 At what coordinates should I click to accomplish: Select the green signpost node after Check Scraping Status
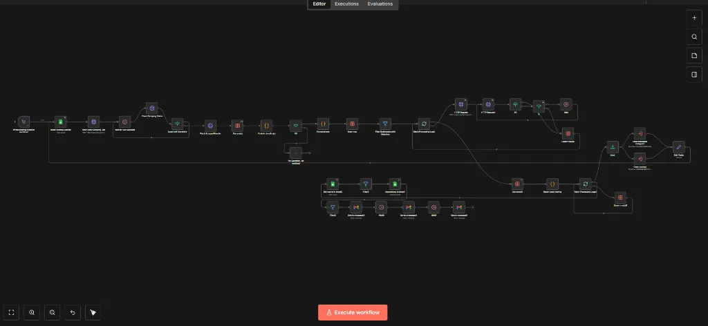click(x=178, y=124)
